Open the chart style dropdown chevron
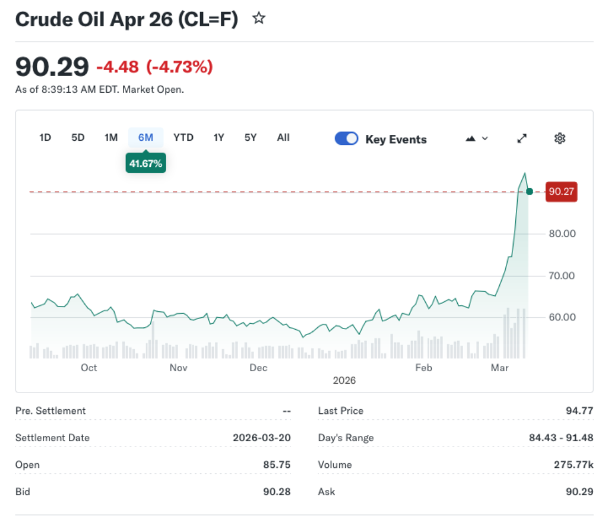This screenshot has height=528, width=608. point(483,138)
